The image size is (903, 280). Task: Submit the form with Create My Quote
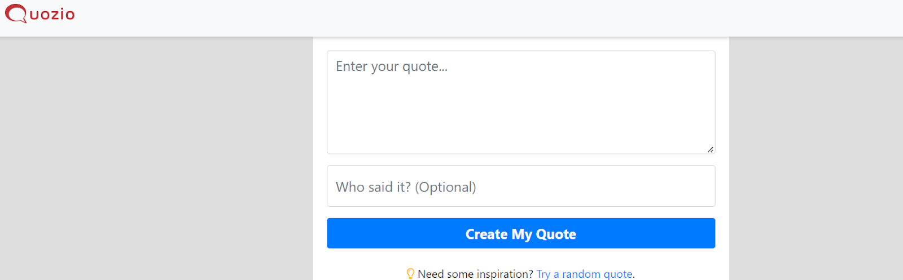[521, 233]
